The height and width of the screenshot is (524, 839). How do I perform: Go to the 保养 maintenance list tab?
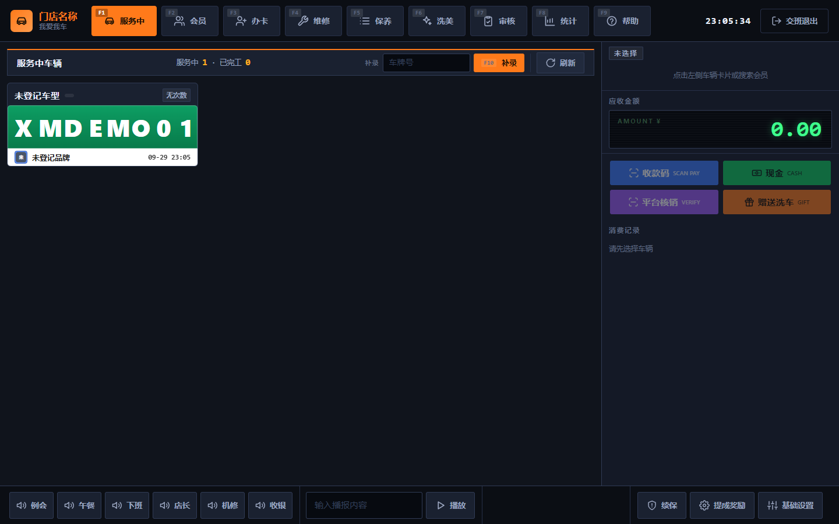(375, 21)
